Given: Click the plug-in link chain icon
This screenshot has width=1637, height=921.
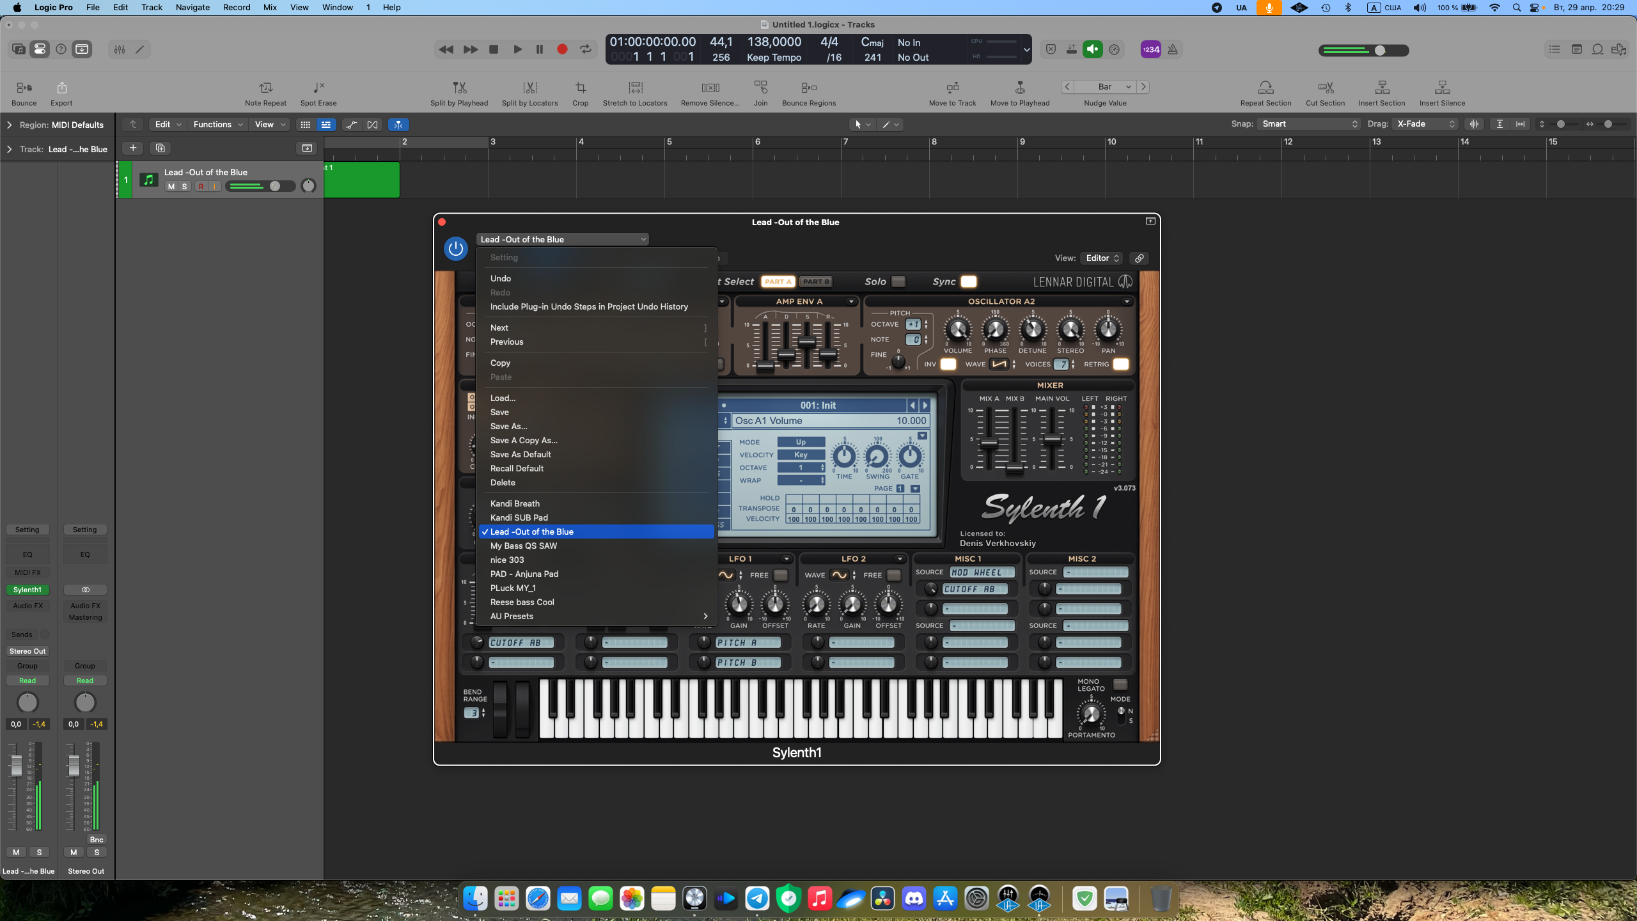Looking at the screenshot, I should tap(1139, 258).
